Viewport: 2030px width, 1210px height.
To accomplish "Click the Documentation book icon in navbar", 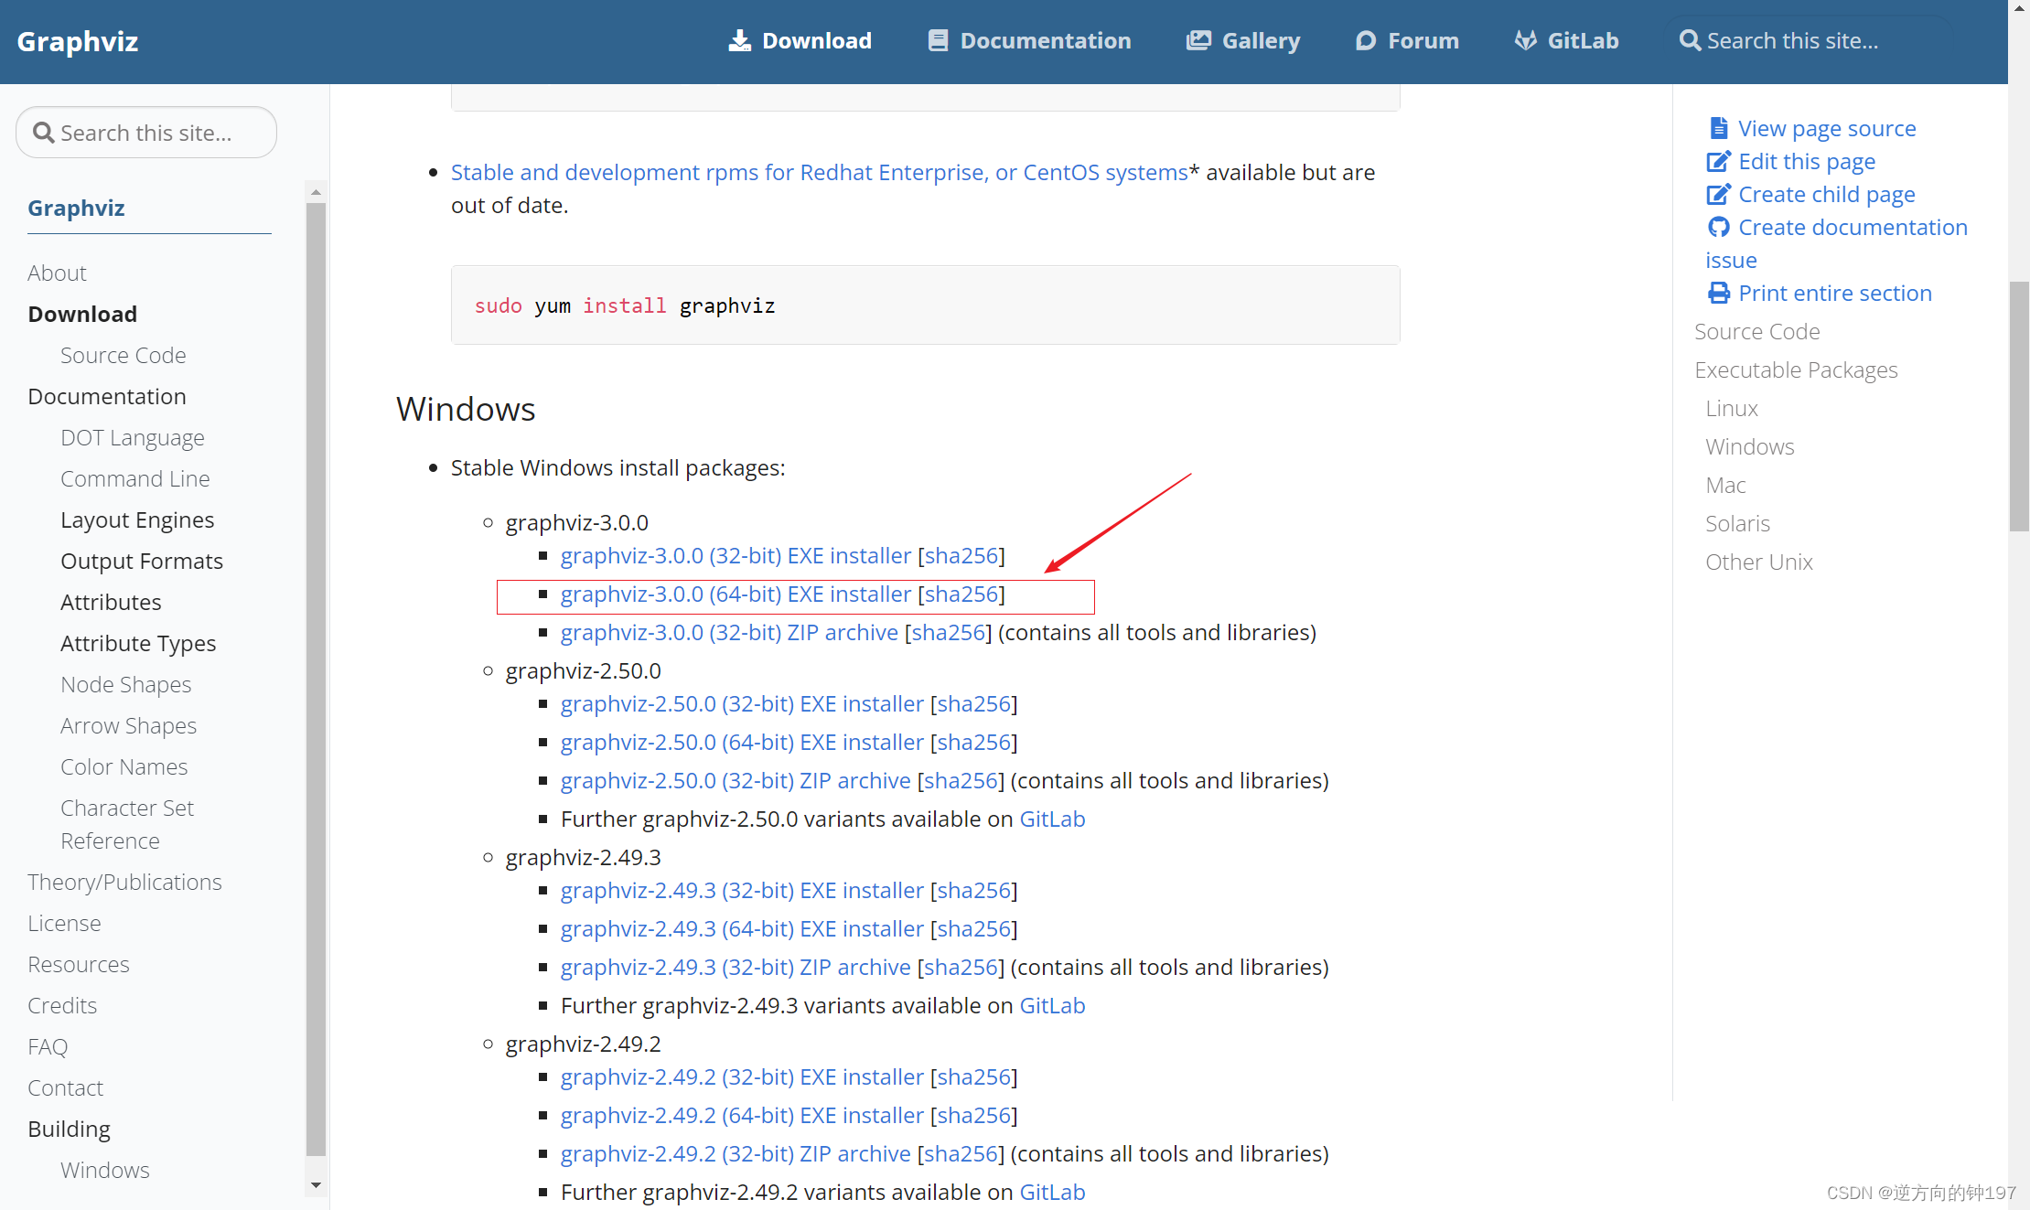I will click(x=938, y=41).
